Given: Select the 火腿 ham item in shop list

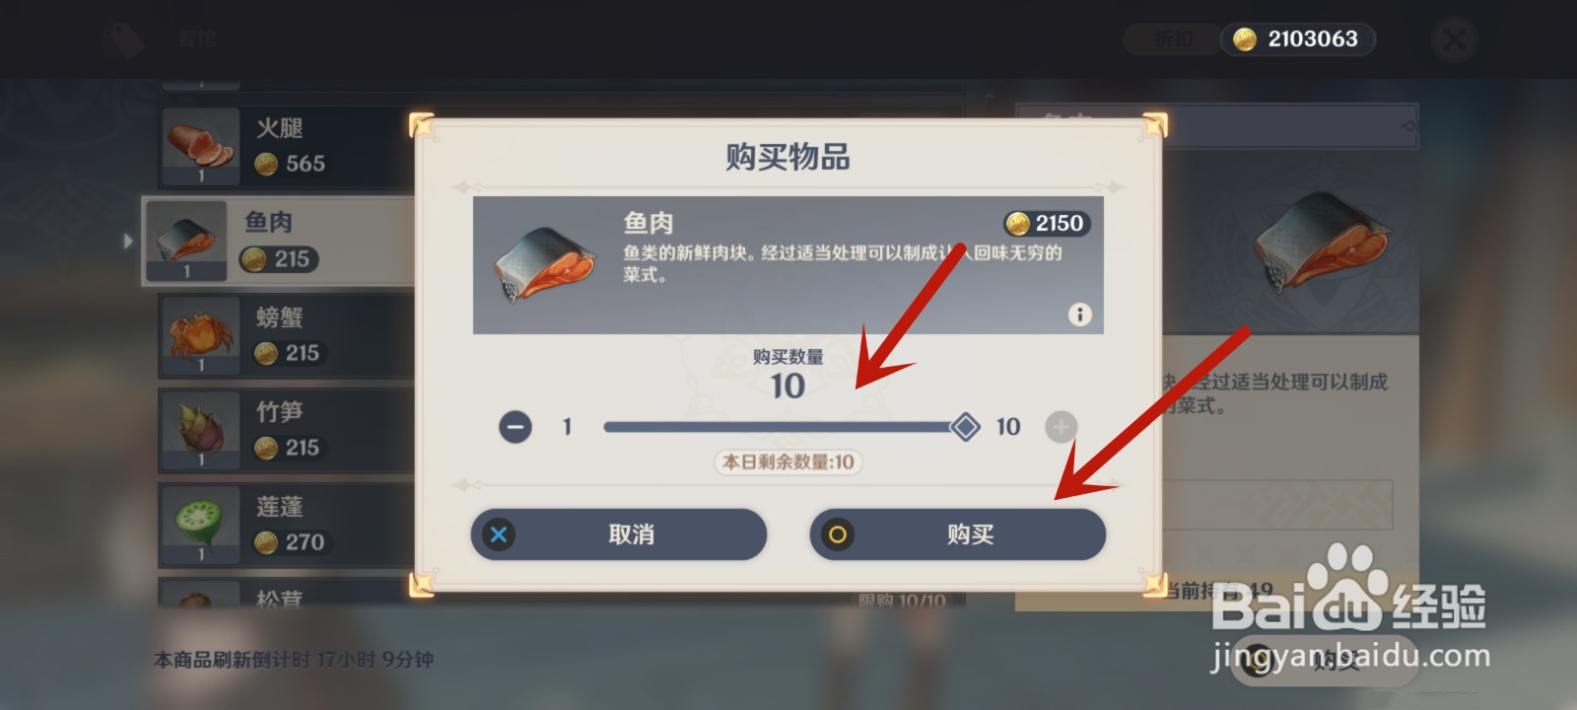Looking at the screenshot, I should pyautogui.click(x=286, y=146).
